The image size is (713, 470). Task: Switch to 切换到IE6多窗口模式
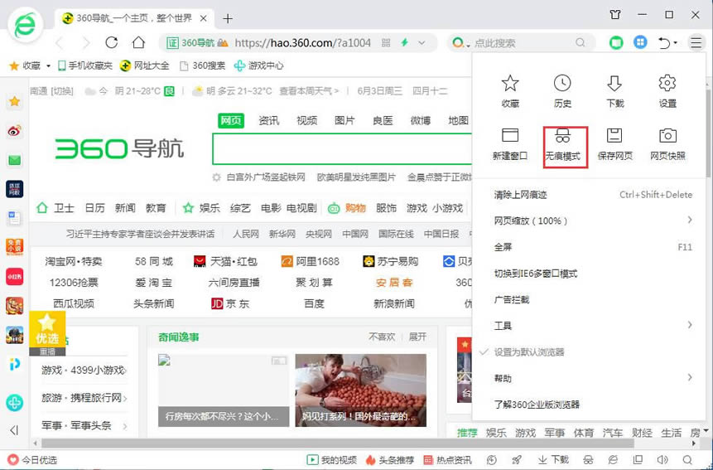tap(535, 274)
